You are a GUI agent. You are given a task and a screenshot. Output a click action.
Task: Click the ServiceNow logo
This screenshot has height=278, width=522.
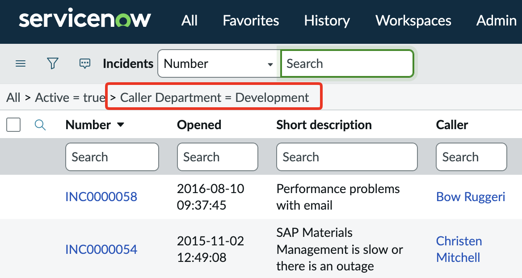pyautogui.click(x=85, y=21)
